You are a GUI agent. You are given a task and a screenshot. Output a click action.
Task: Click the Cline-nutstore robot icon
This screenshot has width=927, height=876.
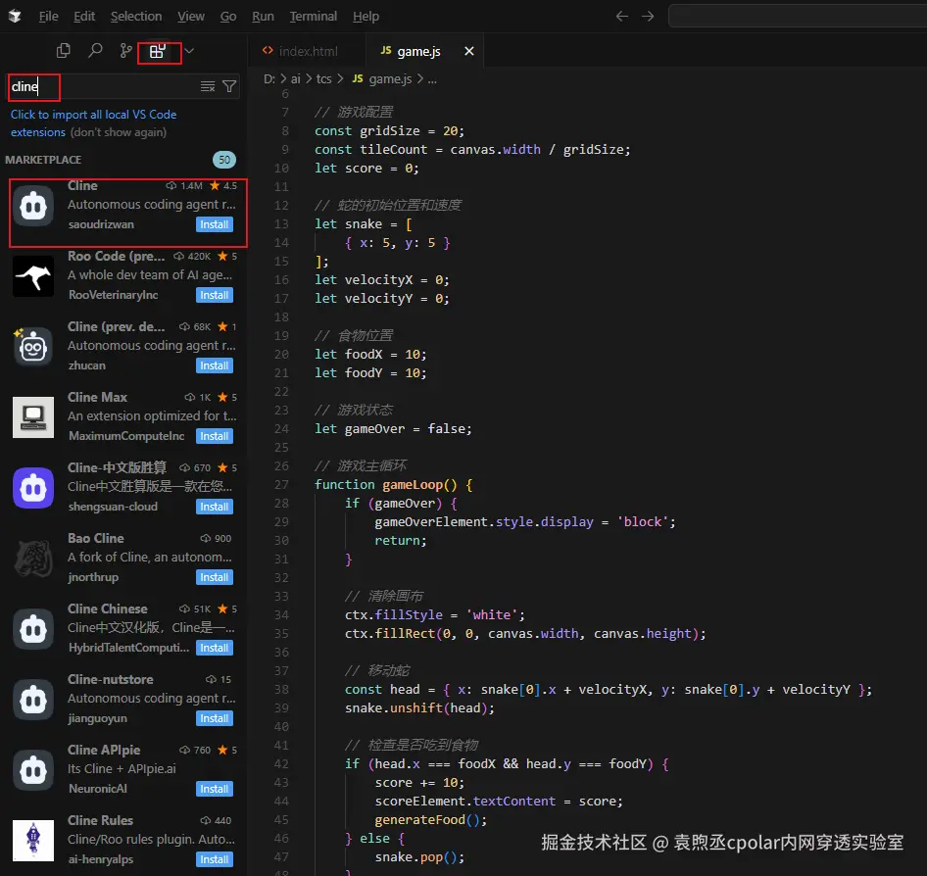(33, 700)
